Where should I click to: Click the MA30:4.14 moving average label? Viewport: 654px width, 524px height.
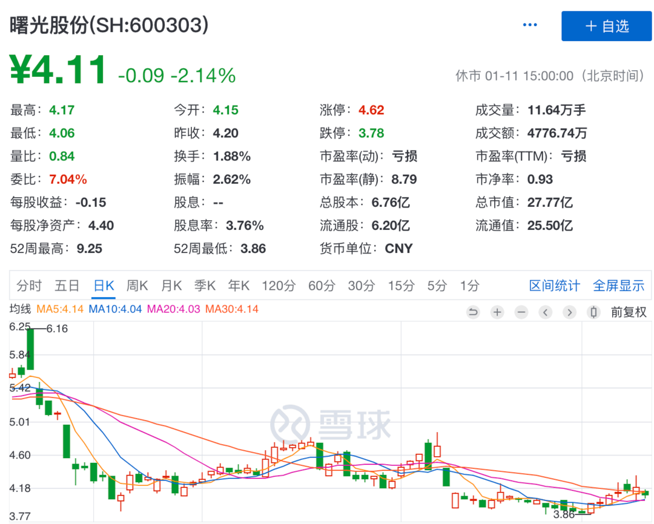pos(232,309)
